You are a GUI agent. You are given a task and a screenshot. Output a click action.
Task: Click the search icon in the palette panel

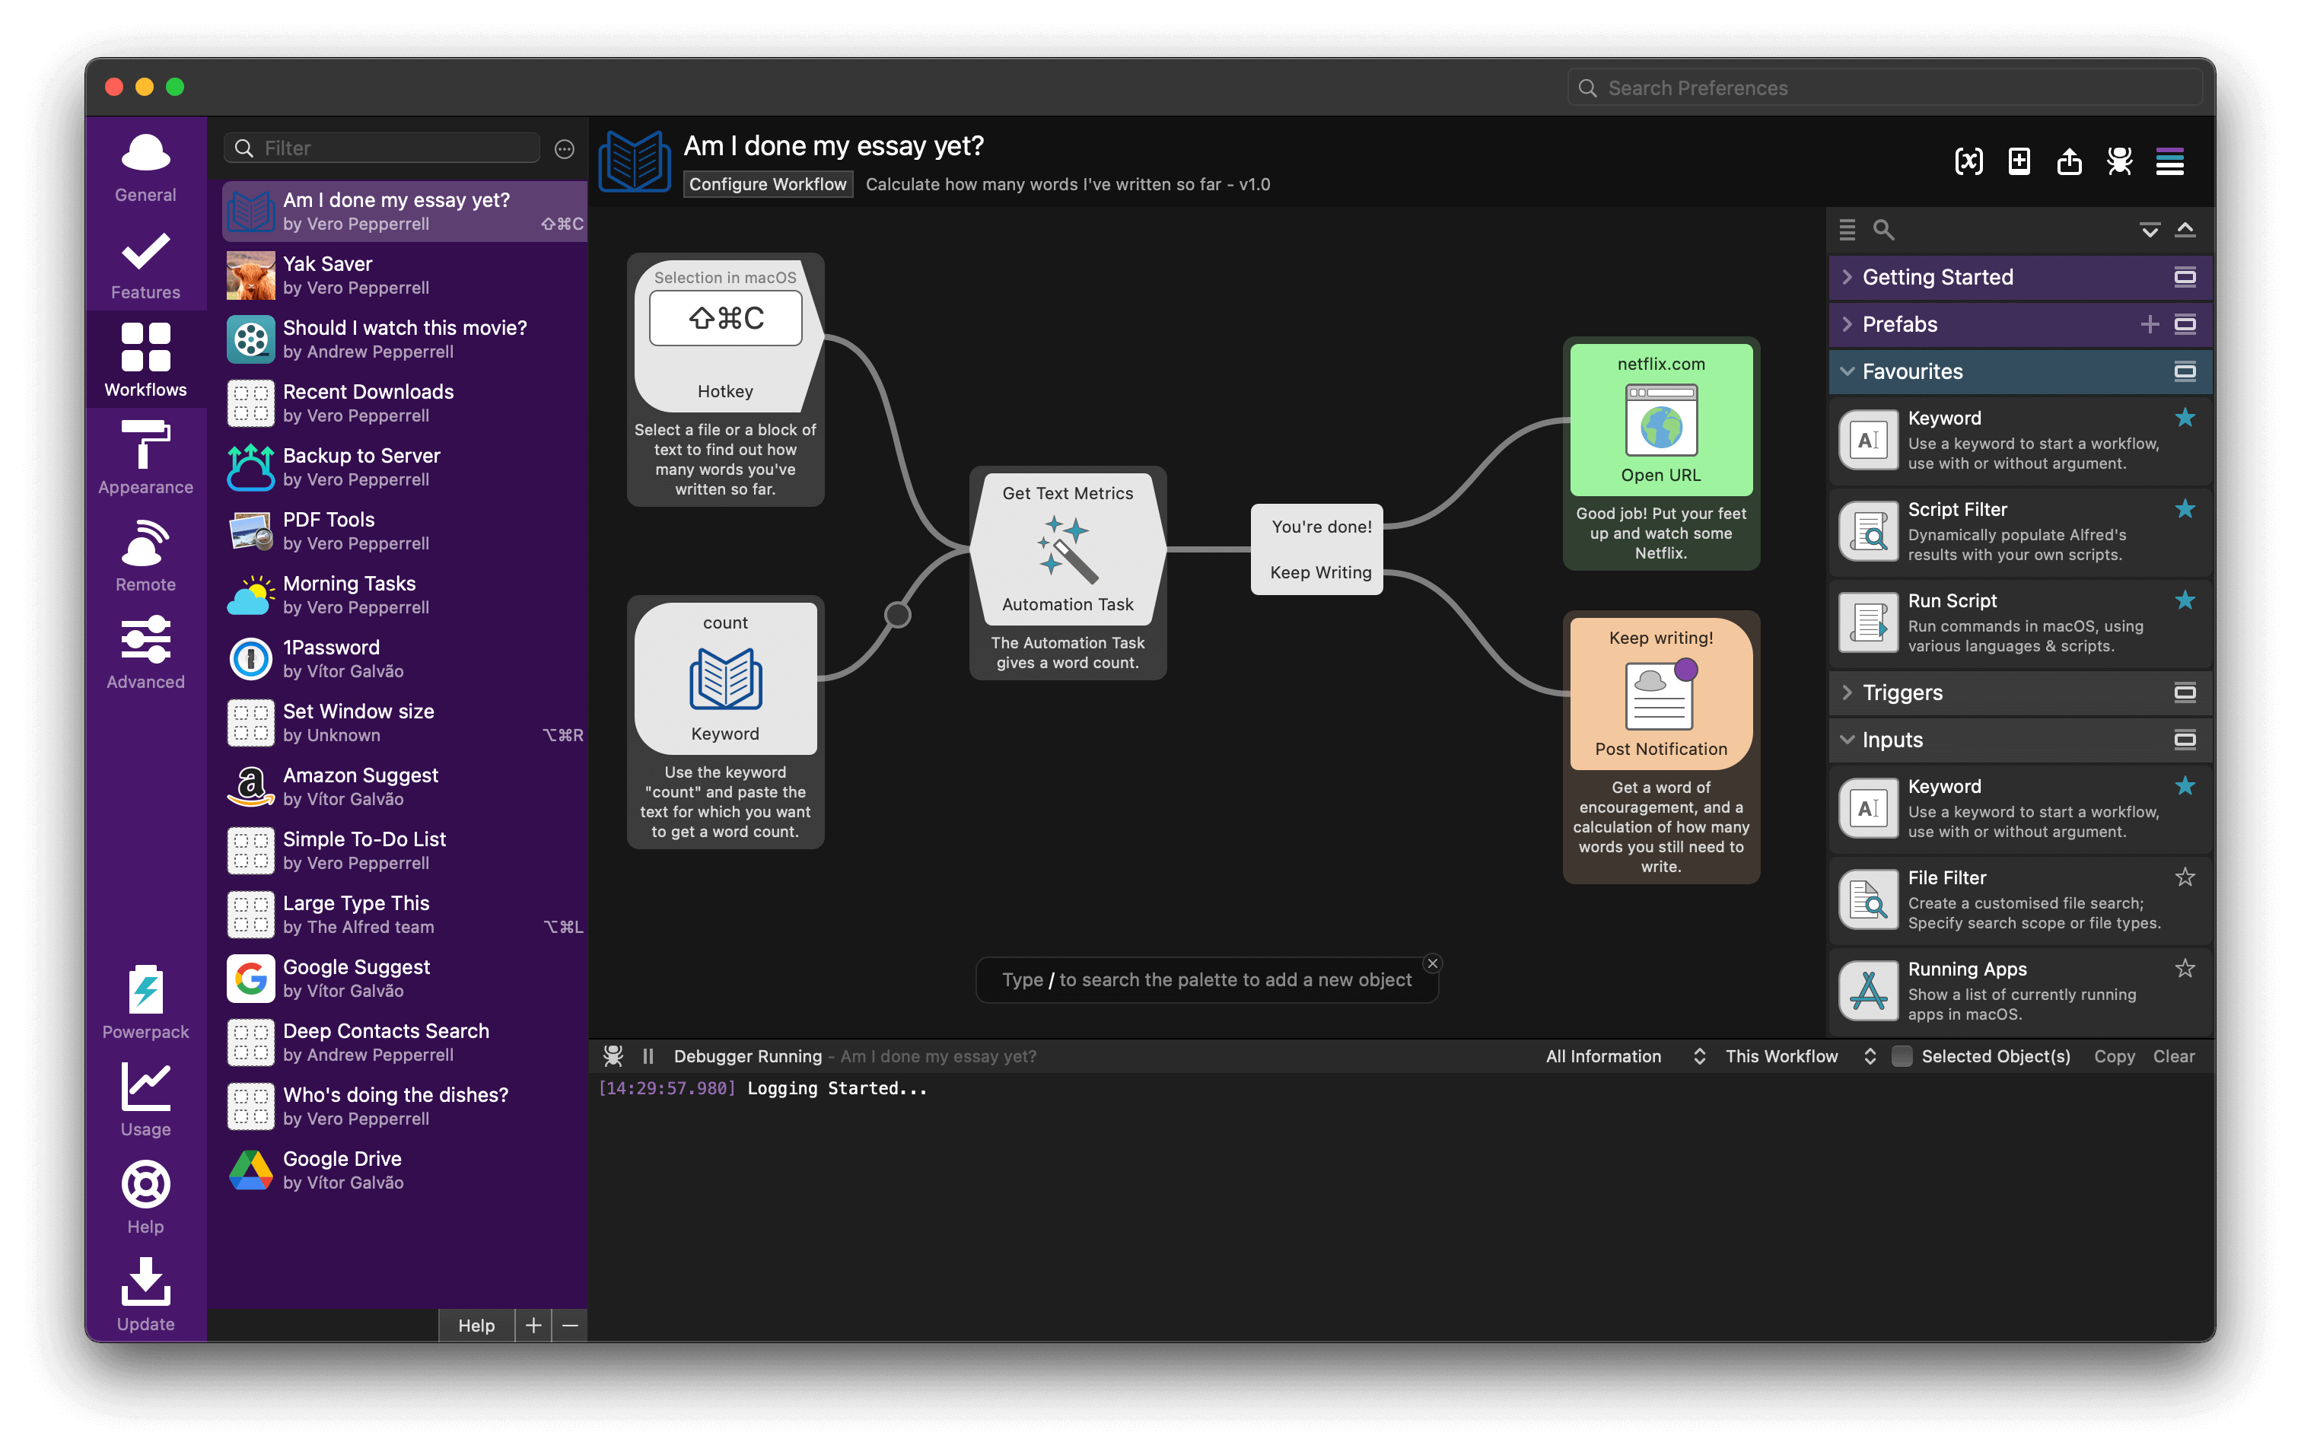(1882, 231)
